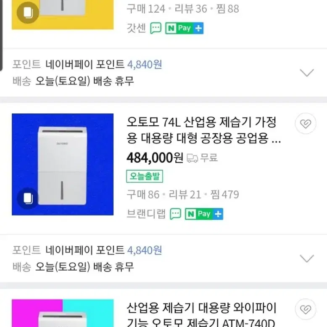This screenshot has height=327, width=327.
Task: Select the 오늘출발 badge
Action: pyautogui.click(x=145, y=177)
